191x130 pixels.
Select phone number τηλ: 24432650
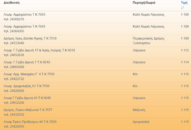pos(14,115)
